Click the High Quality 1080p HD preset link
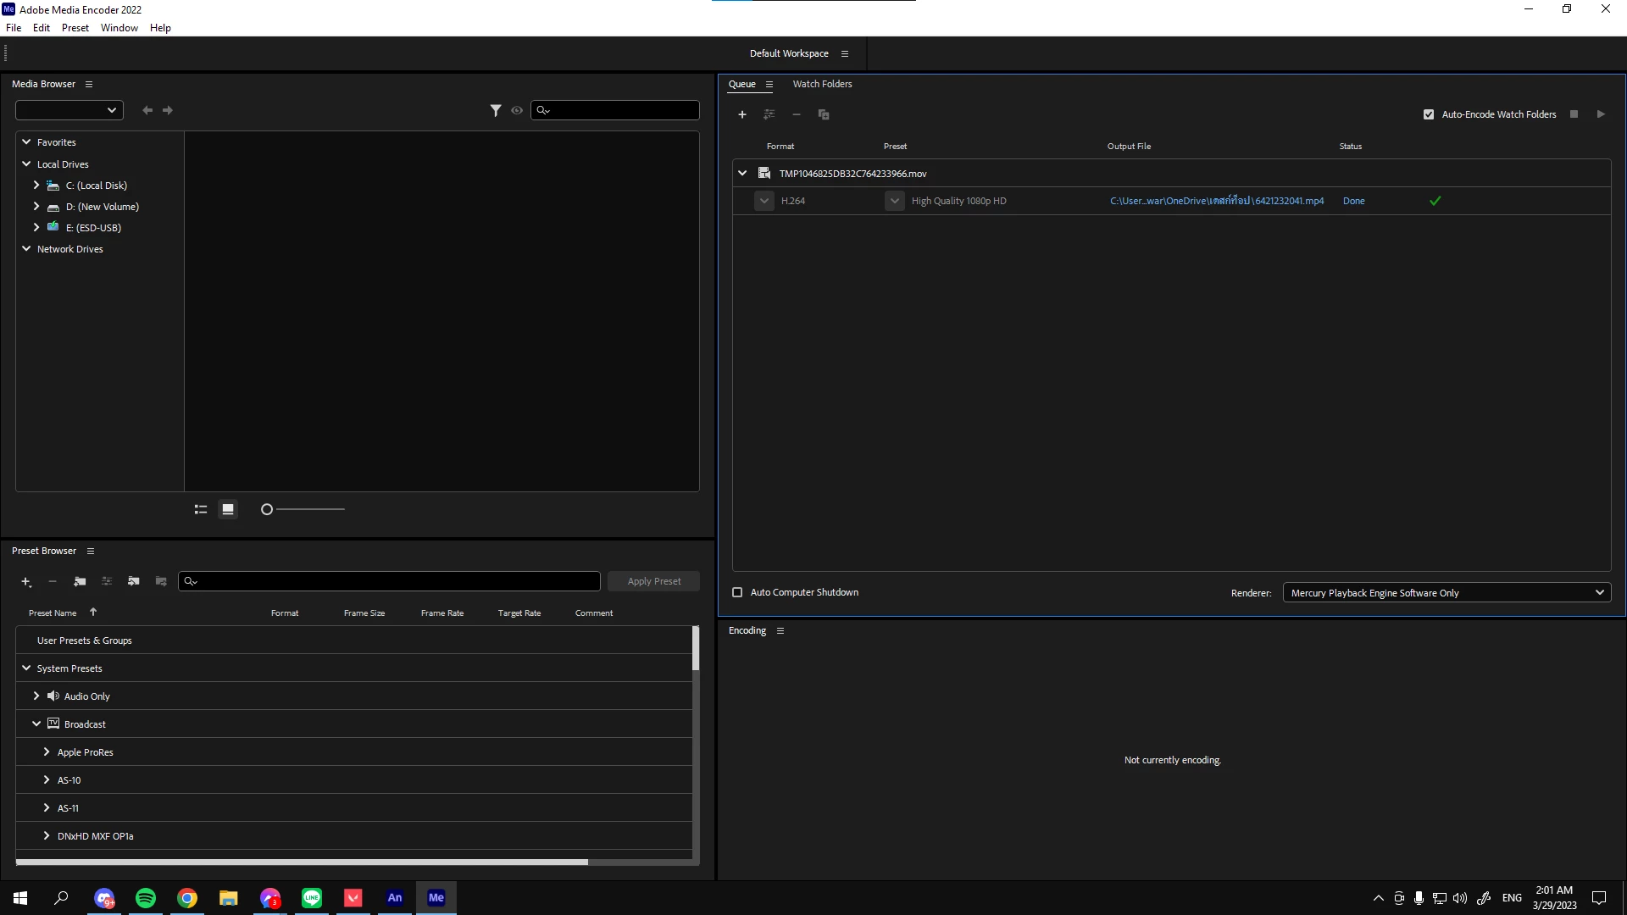1627x915 pixels. pos(958,201)
